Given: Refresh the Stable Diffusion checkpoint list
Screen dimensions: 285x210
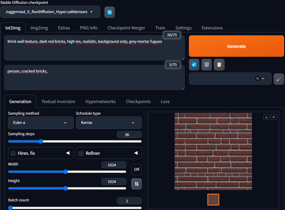Looking at the screenshot, I should coord(109,12).
